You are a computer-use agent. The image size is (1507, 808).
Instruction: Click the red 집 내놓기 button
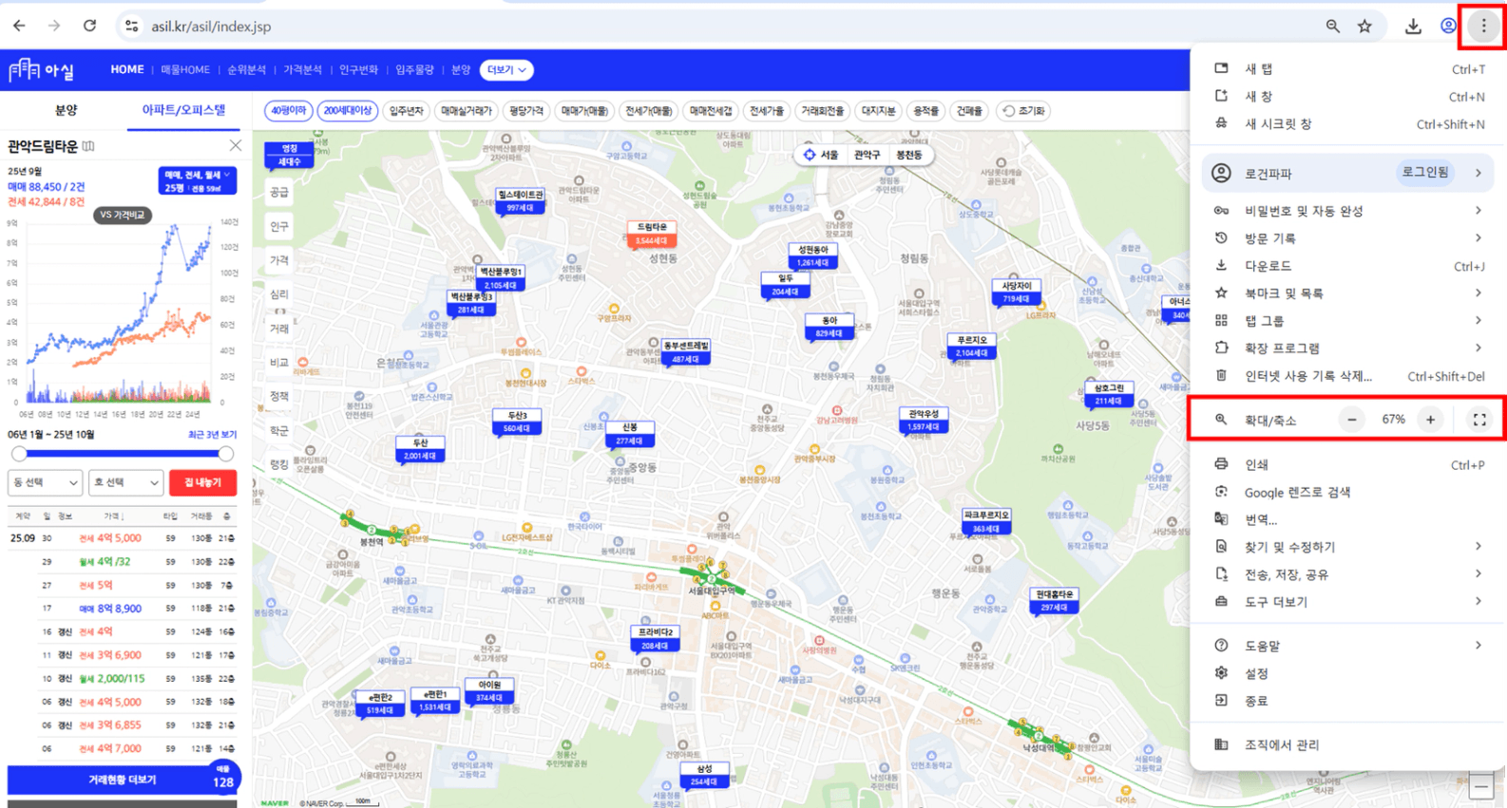202,482
